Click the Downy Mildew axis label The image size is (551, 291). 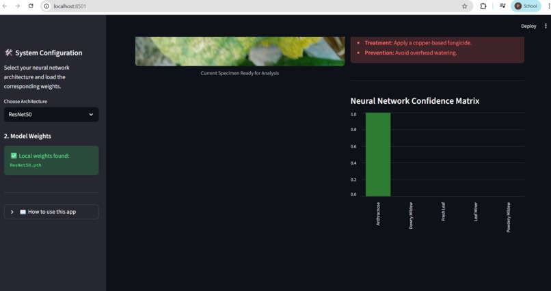[x=411, y=216]
